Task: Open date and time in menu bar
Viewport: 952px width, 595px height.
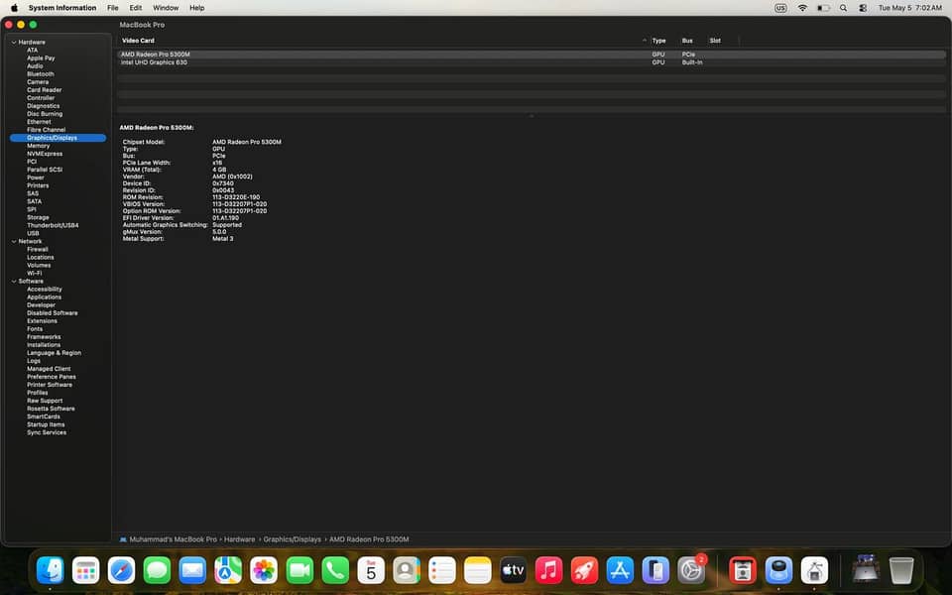Action: click(910, 8)
